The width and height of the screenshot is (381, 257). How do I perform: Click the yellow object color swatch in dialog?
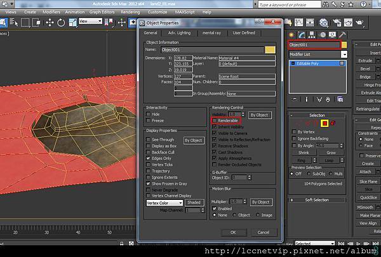(270, 49)
